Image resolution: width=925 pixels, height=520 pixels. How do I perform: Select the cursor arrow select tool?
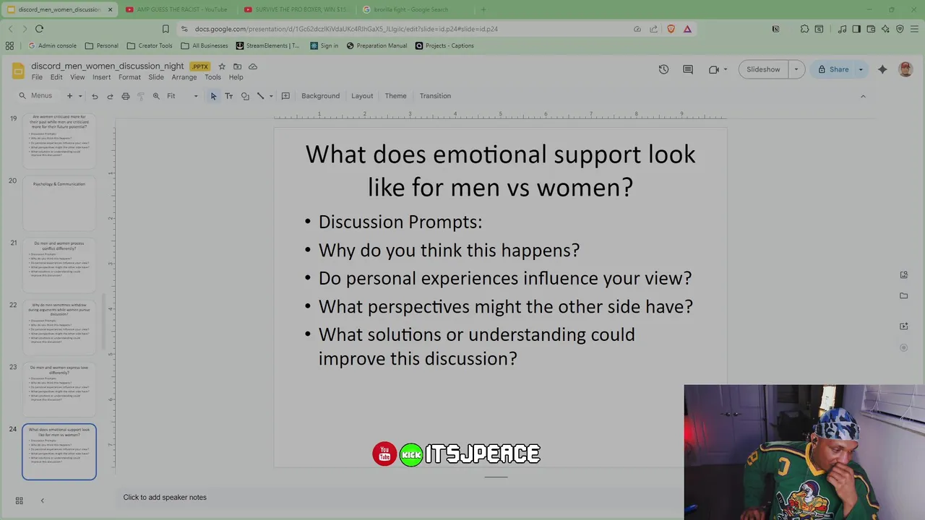coord(213,96)
